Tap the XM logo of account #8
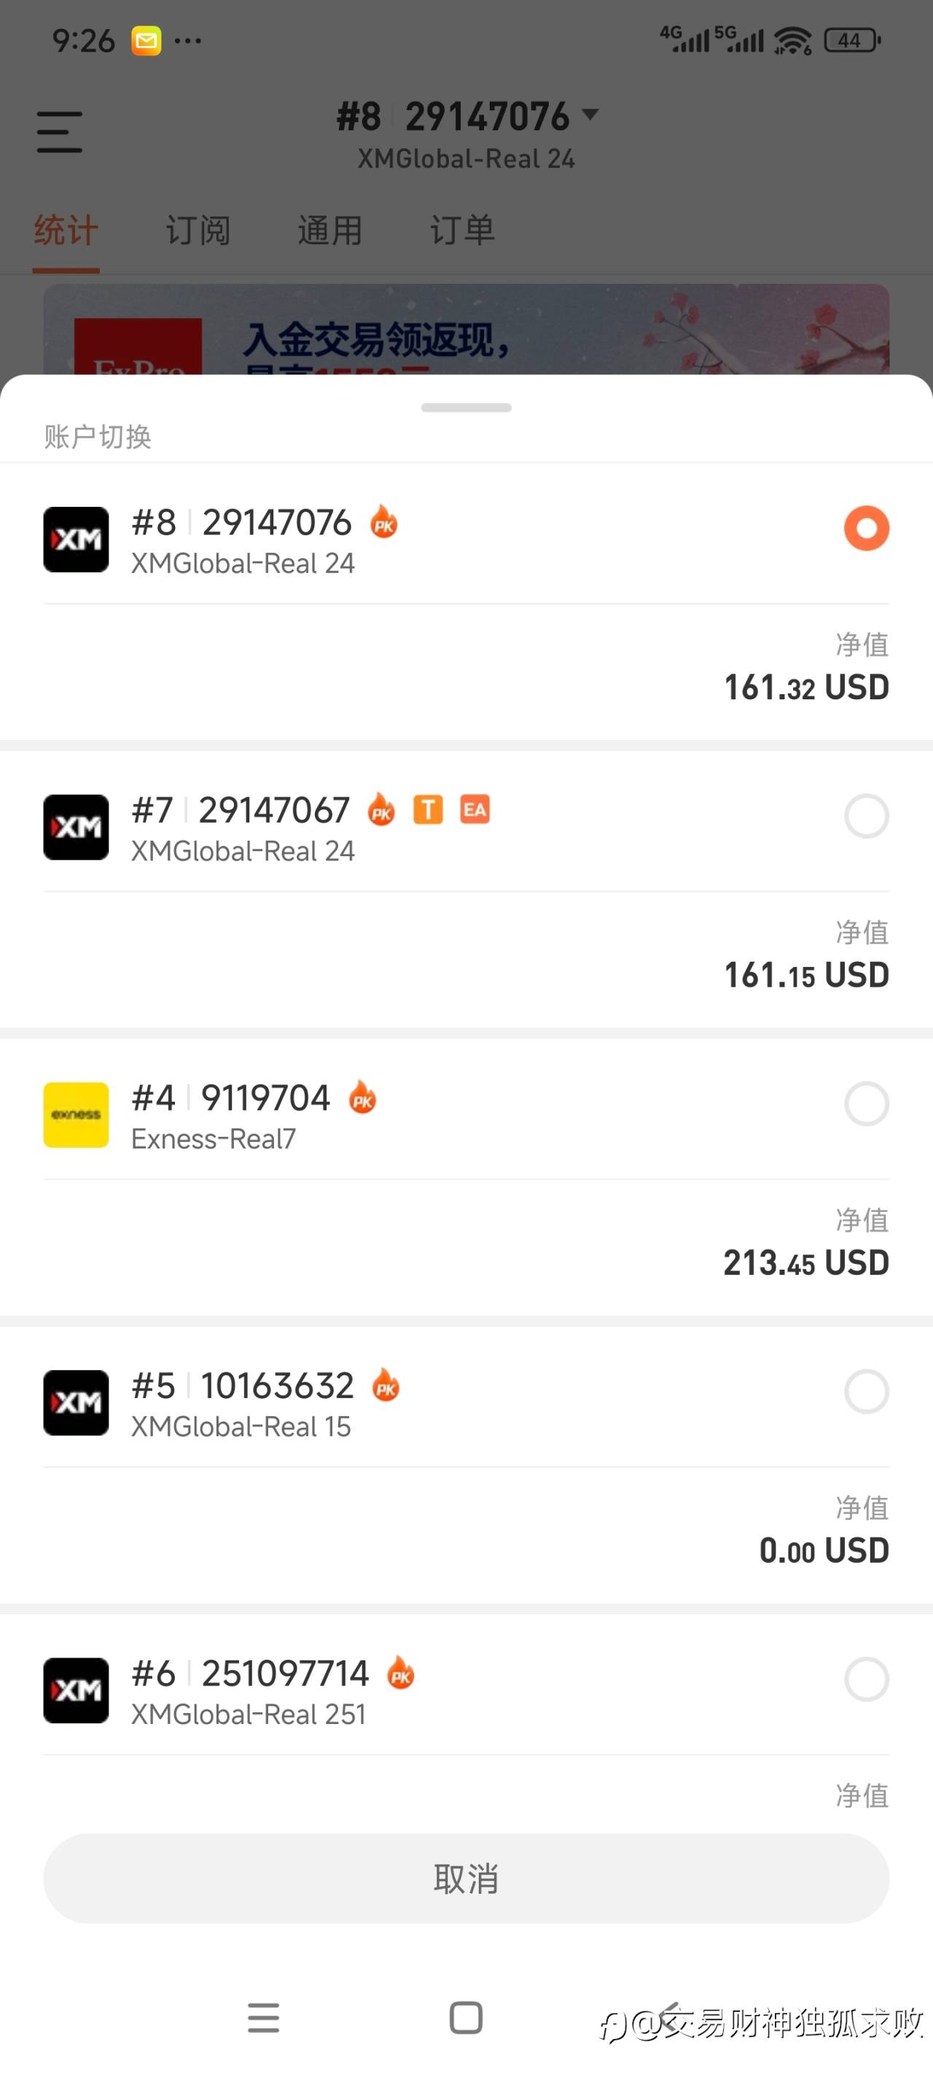This screenshot has height=2074, width=933. (76, 540)
